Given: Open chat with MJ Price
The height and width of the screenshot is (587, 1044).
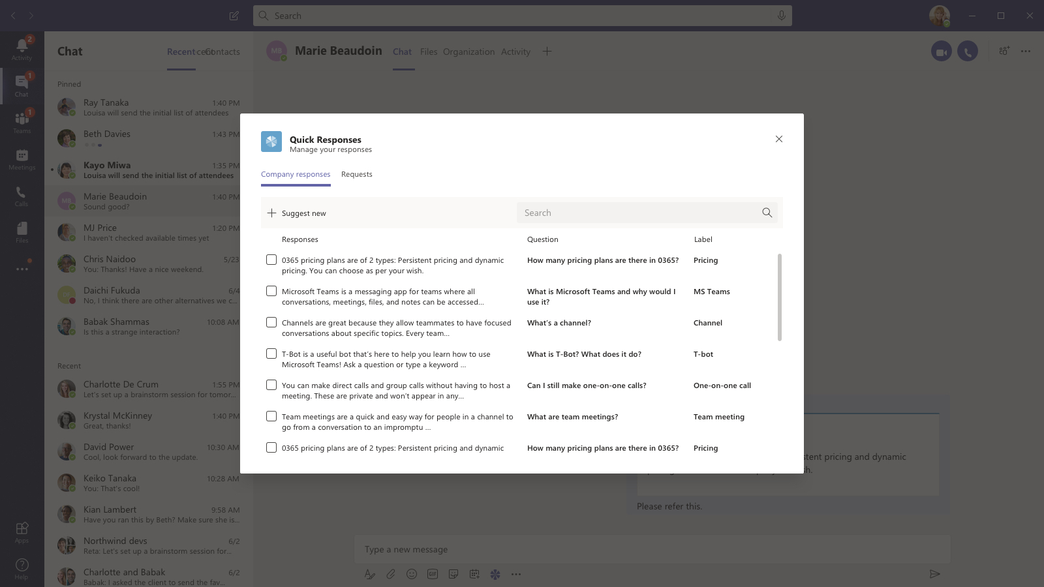Looking at the screenshot, I should tap(149, 232).
